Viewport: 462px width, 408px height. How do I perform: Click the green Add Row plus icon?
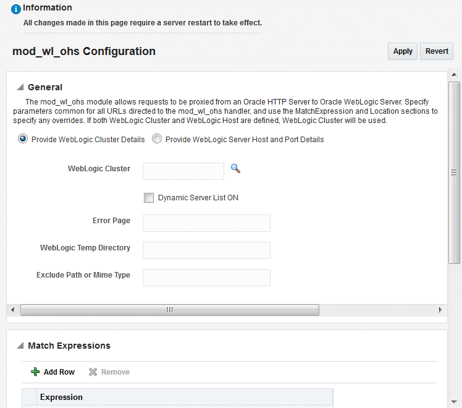[35, 372]
